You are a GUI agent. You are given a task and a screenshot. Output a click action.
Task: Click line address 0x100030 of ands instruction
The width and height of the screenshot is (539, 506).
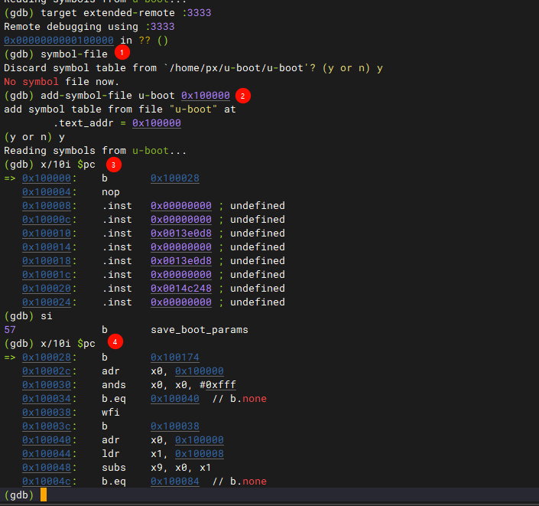pos(46,385)
